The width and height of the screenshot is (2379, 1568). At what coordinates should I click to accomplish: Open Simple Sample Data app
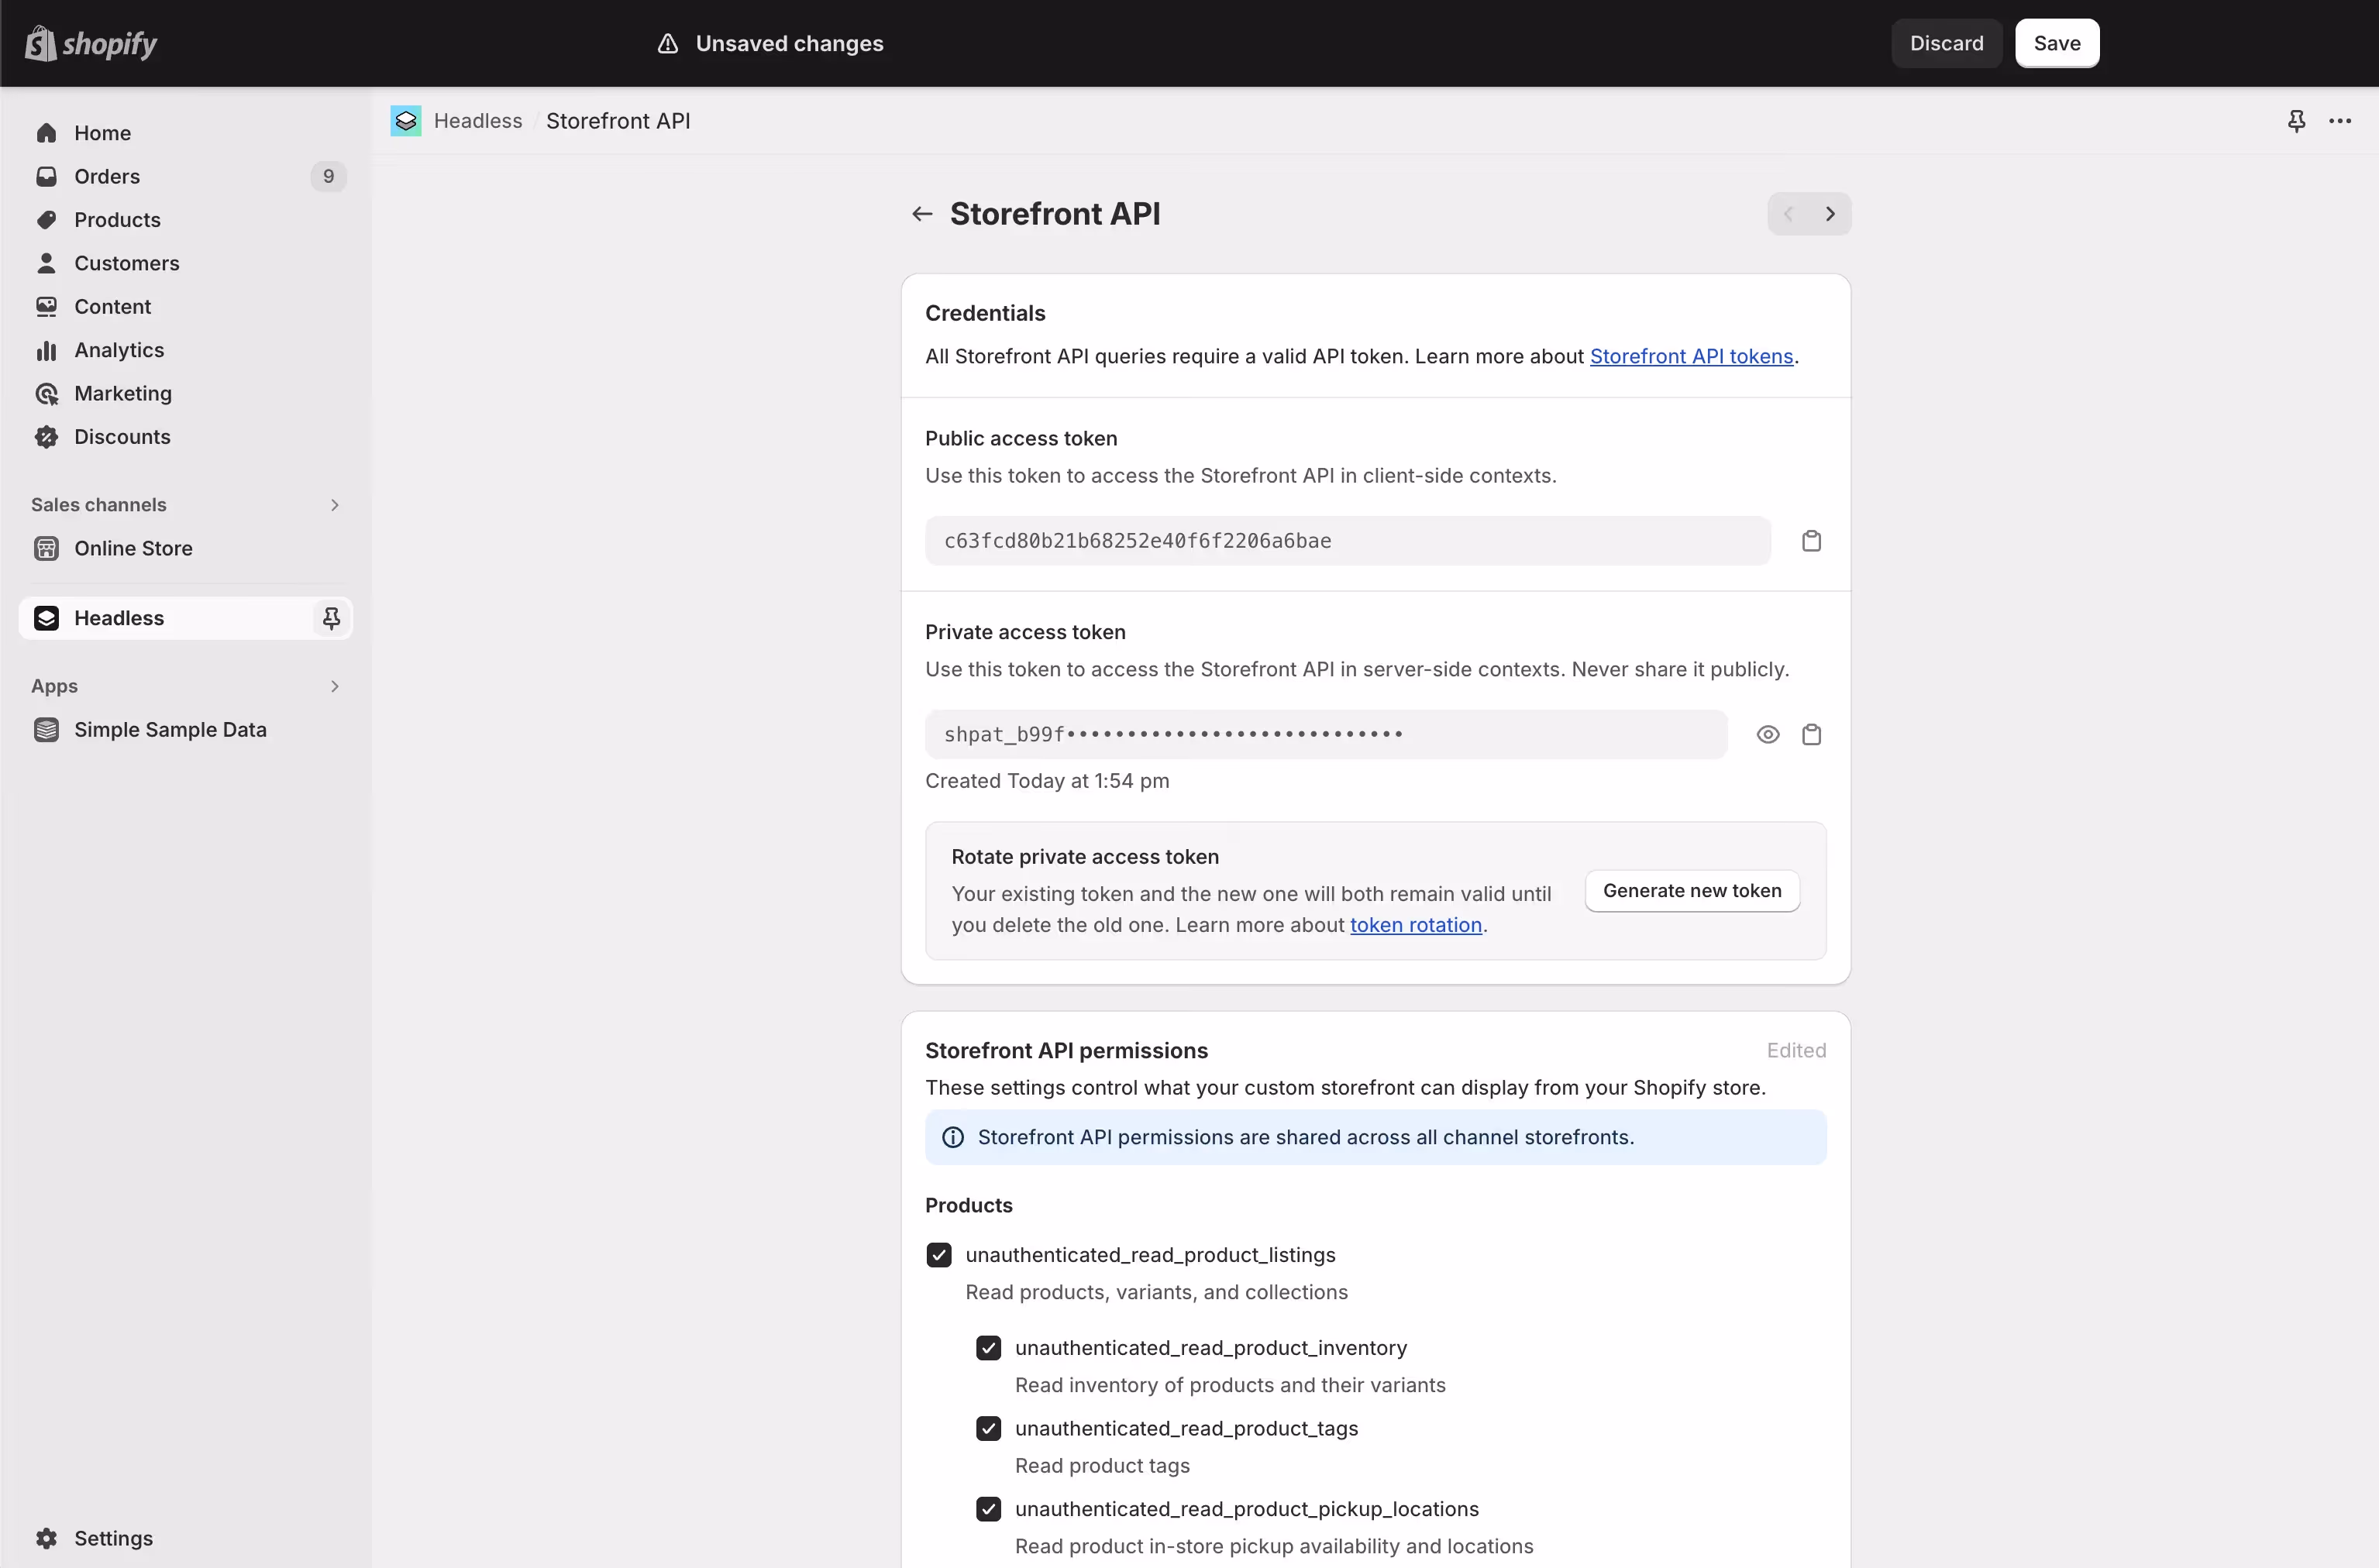coord(186,730)
